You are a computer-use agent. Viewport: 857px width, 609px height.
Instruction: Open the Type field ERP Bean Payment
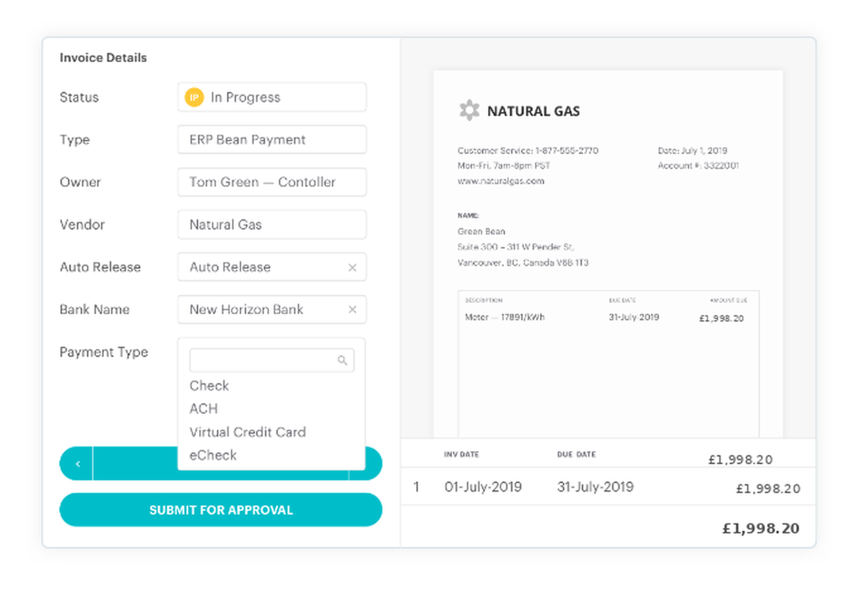pos(272,139)
